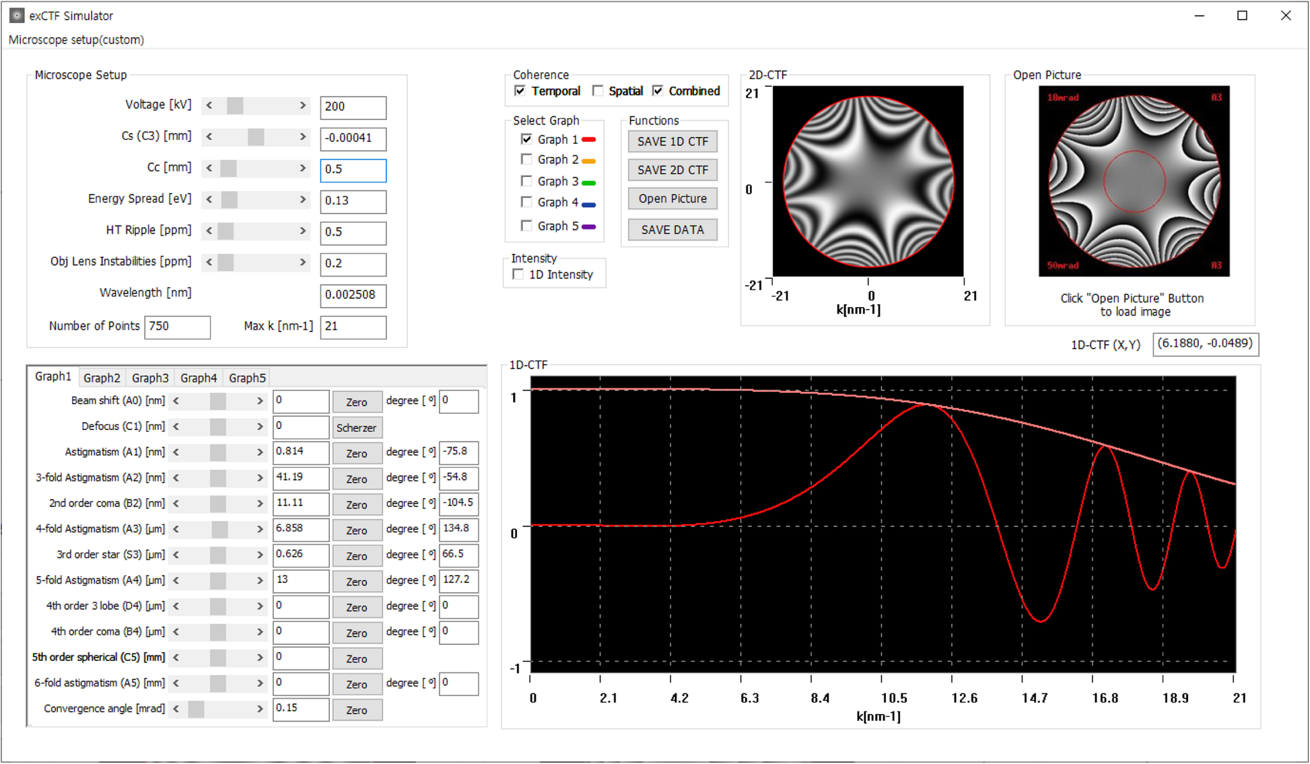Toggle the Graph 1 checkbox

click(526, 139)
